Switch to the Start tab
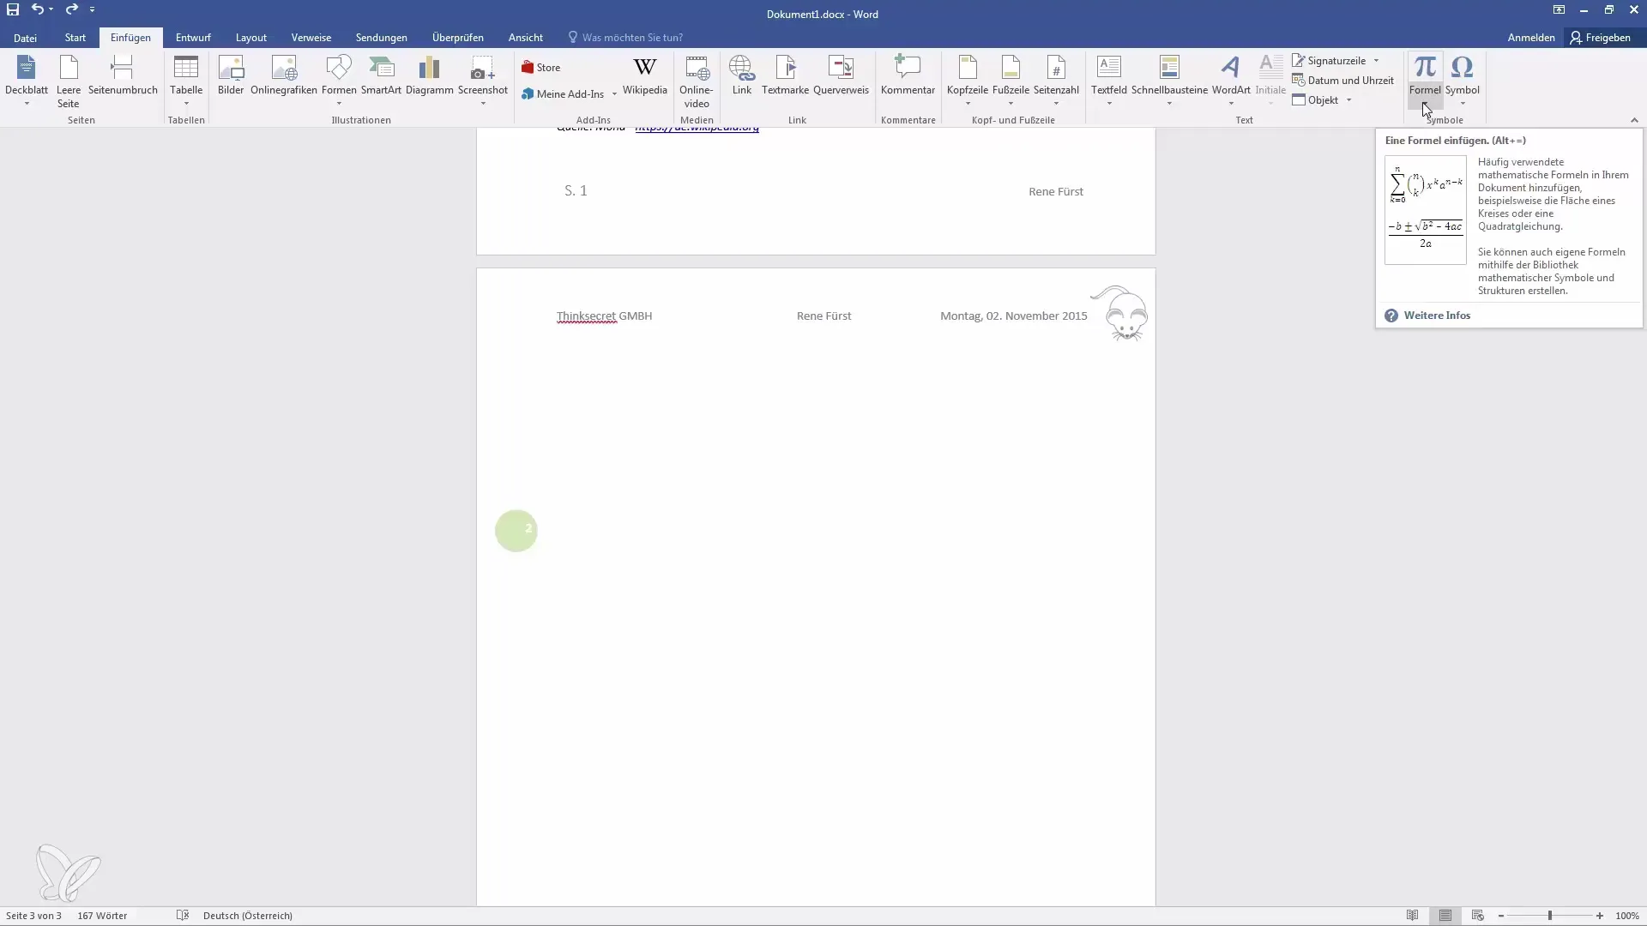 click(75, 38)
